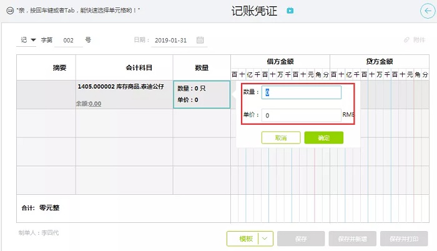Open the calendar date picker icon

tap(200, 40)
